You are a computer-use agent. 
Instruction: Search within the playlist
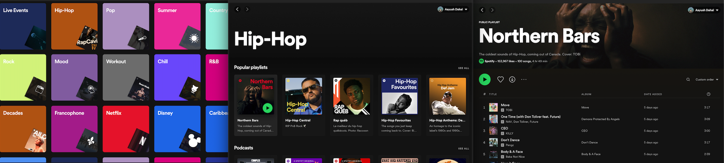(x=688, y=80)
